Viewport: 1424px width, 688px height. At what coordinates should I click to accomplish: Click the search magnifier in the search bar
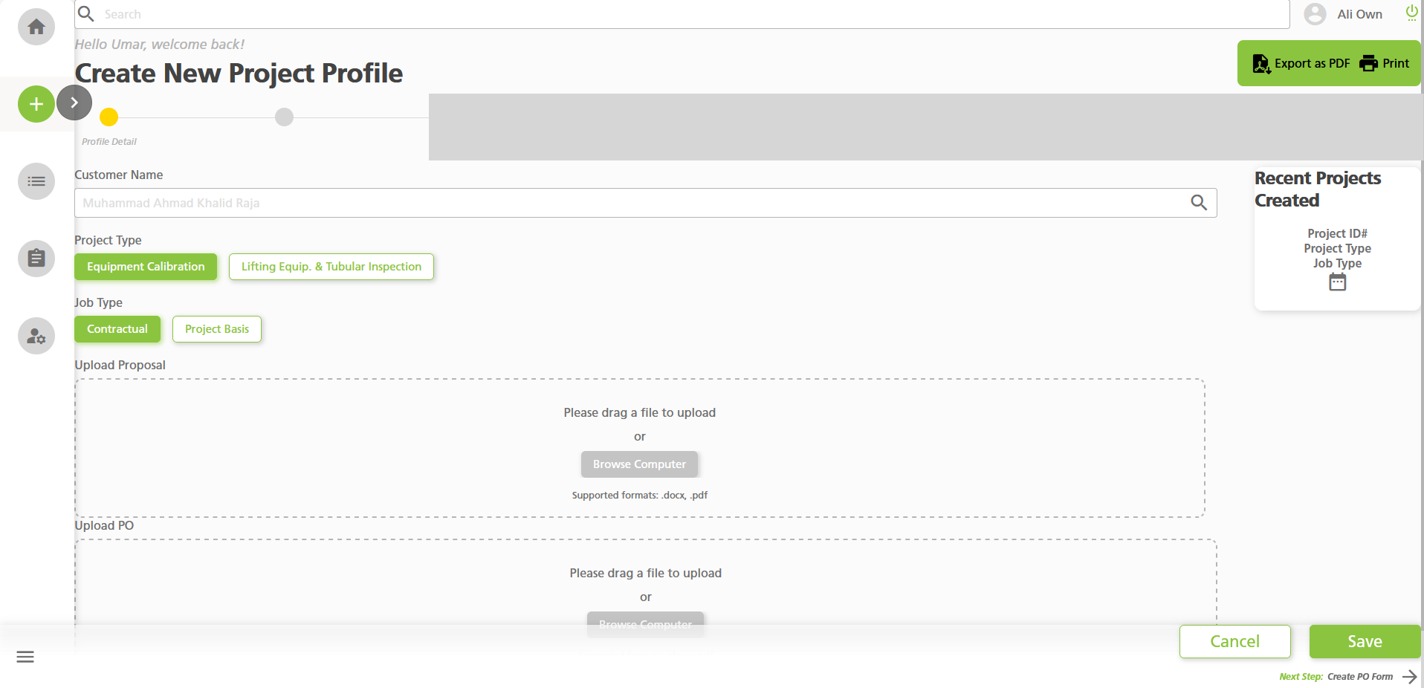tap(85, 13)
